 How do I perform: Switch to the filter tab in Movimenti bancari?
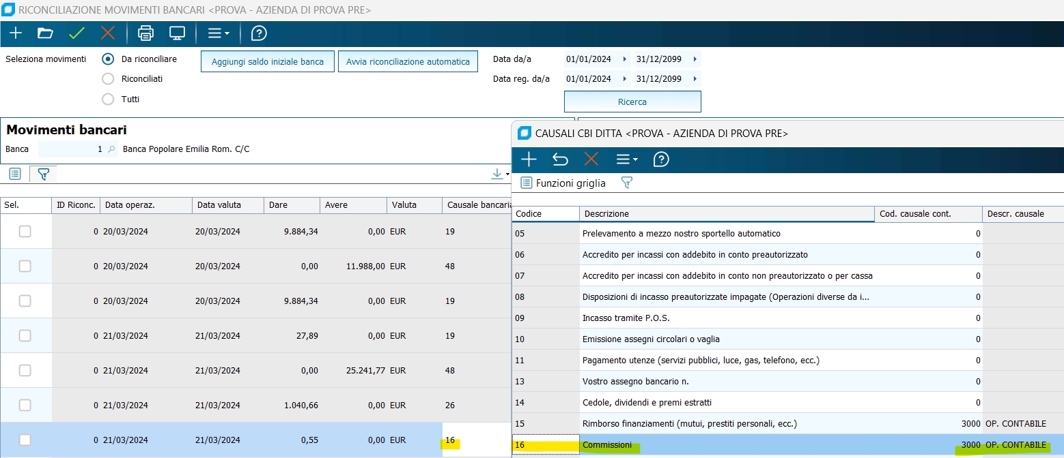click(43, 174)
